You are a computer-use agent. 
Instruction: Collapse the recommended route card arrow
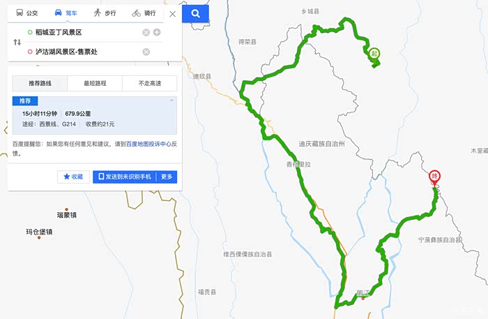[171, 101]
